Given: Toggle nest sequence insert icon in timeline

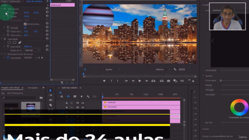Looking at the screenshot, I should (x=61, y=96).
